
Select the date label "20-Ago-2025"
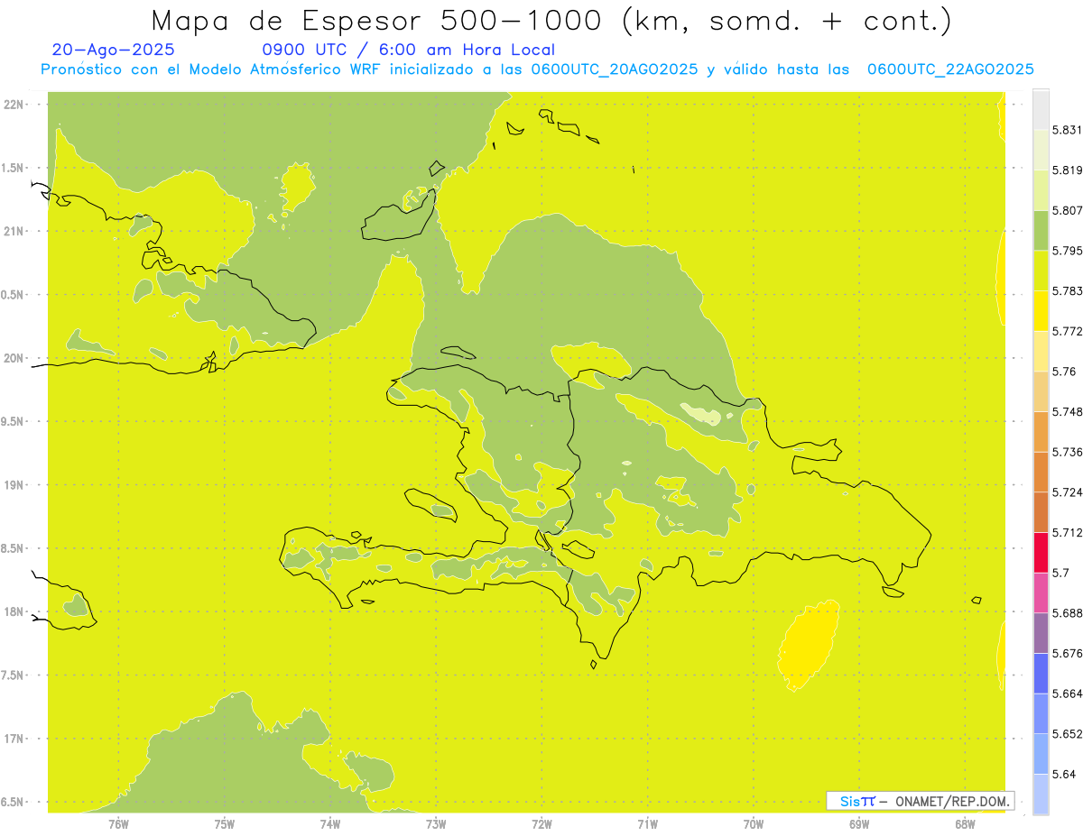point(114,50)
